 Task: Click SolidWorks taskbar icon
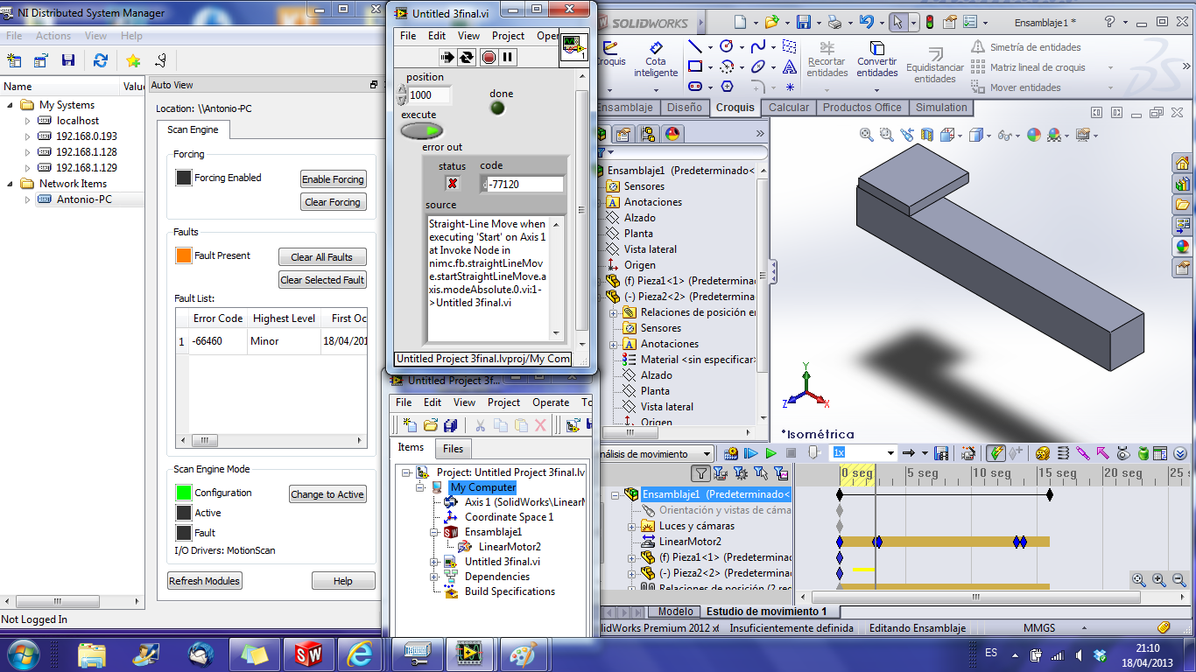pyautogui.click(x=309, y=654)
